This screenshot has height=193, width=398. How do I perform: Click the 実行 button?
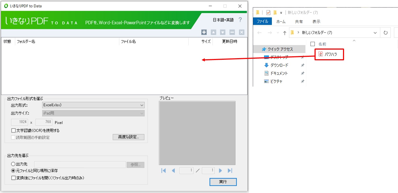pos(223,182)
